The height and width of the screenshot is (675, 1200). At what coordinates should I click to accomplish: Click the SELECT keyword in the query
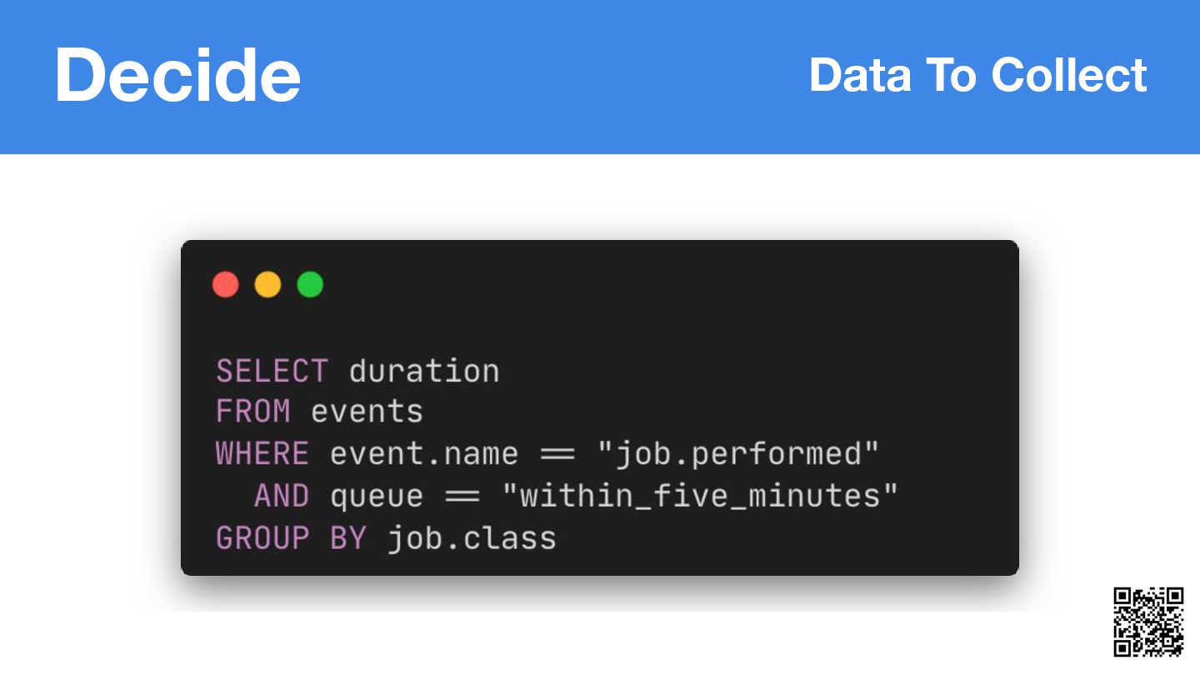pyautogui.click(x=272, y=371)
